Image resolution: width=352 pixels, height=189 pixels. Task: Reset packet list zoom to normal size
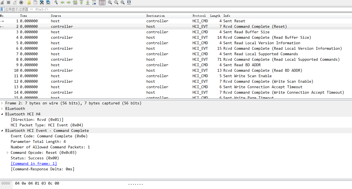coord(122,2)
